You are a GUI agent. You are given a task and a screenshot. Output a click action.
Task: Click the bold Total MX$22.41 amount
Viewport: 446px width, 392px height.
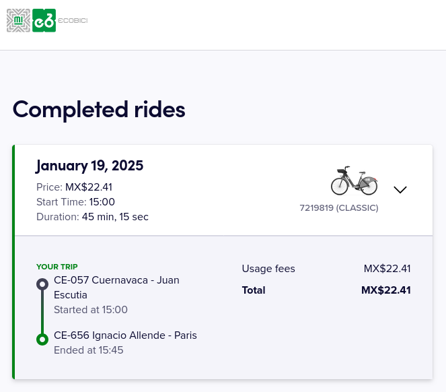pos(385,290)
